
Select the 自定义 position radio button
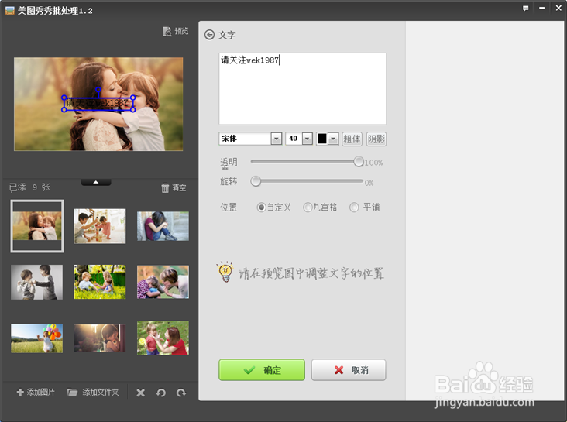[261, 208]
